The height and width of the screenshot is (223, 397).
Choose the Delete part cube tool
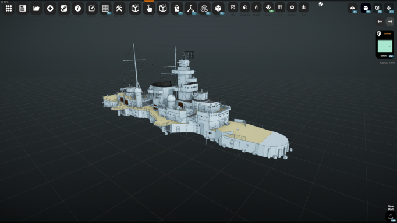(x=163, y=8)
